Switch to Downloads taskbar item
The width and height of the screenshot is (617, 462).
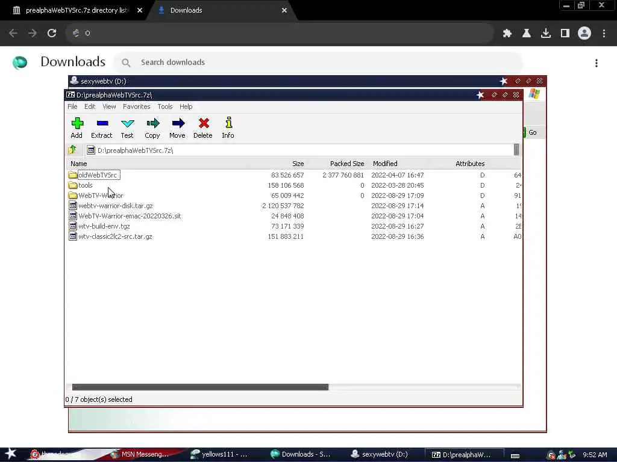(301, 454)
